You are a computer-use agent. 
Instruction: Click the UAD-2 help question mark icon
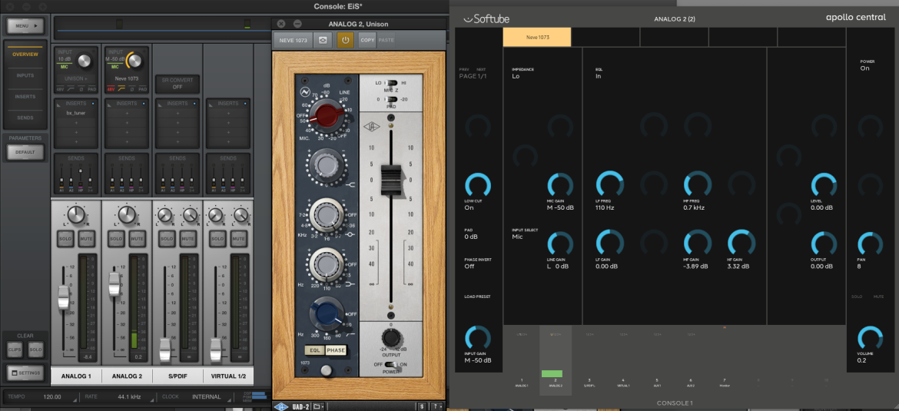[436, 406]
